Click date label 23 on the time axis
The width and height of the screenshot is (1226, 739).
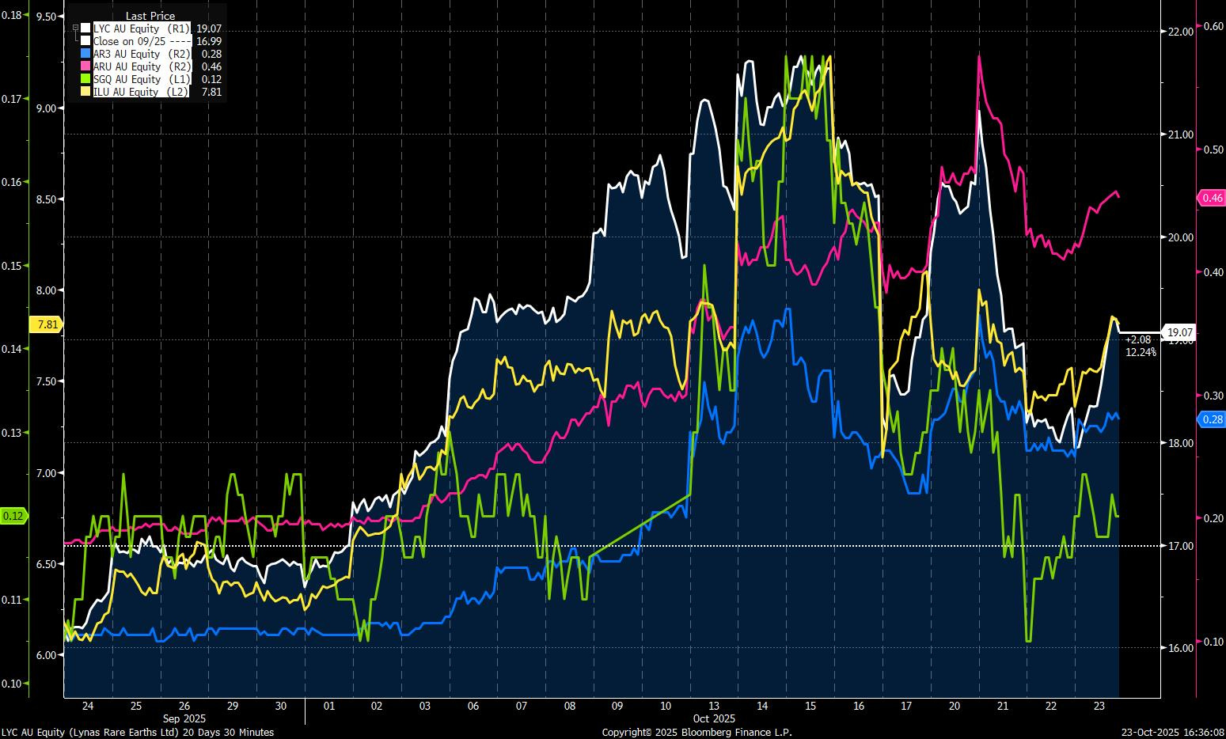point(1099,706)
